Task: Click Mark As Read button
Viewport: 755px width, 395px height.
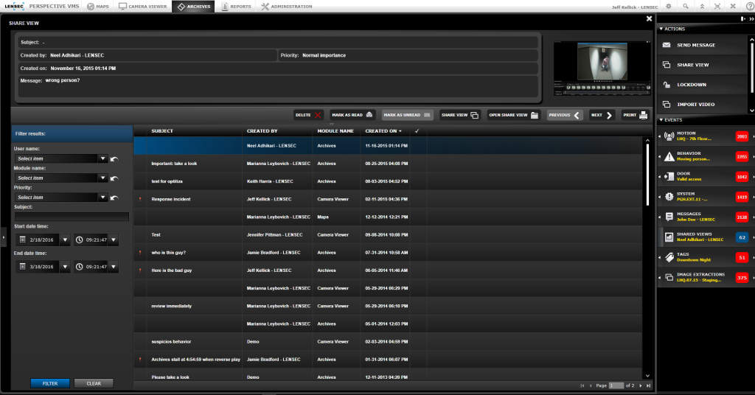Action: (x=352, y=115)
